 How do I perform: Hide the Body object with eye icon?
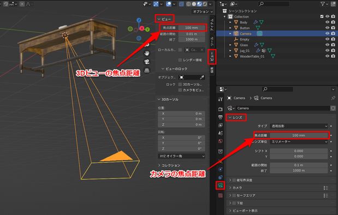327,22
